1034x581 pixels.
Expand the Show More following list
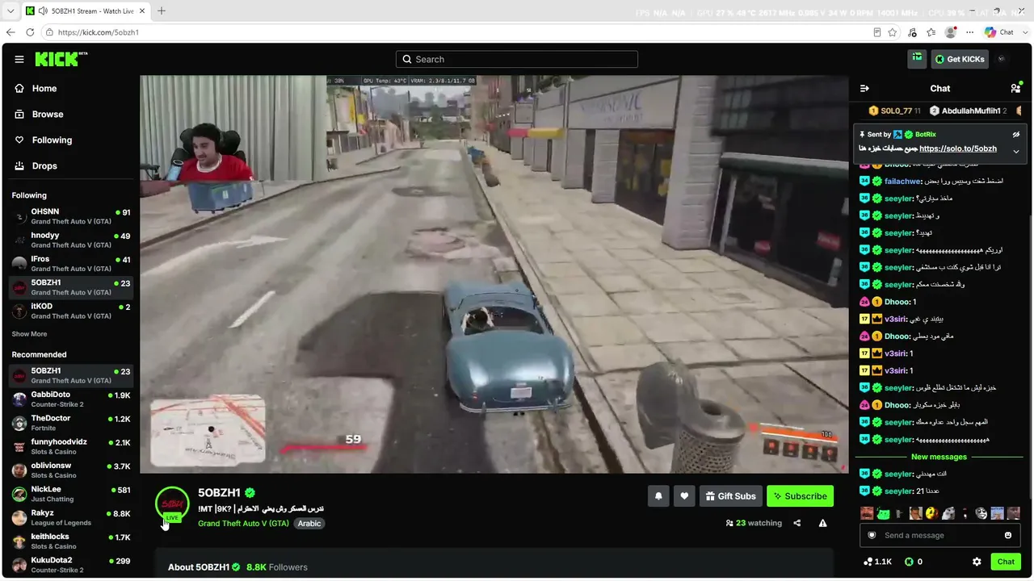29,334
